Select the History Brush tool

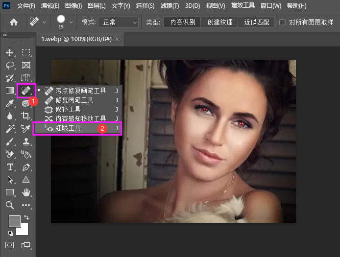tap(9, 78)
